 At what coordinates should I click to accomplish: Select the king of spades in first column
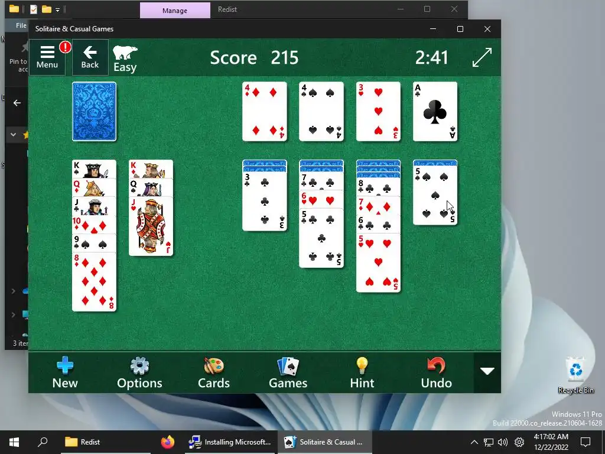click(x=94, y=169)
